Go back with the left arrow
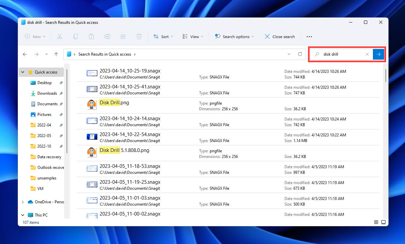 [x=25, y=54]
